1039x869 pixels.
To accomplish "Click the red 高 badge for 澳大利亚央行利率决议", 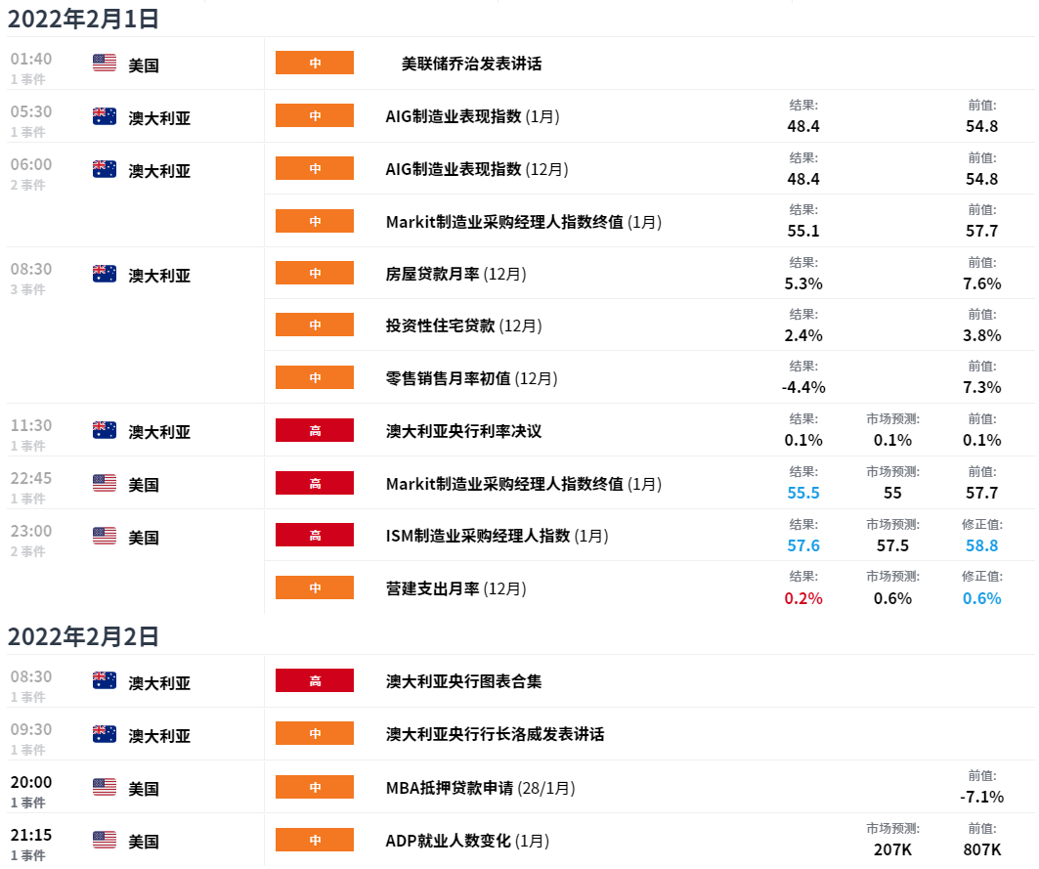I will pyautogui.click(x=315, y=431).
